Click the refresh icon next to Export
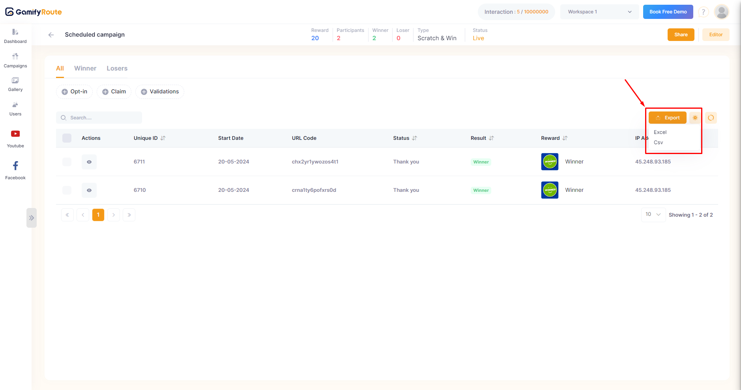Image resolution: width=741 pixels, height=390 pixels. (711, 118)
